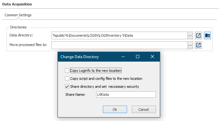Viewport: 219px width, 121px height.
Task: Open the Data directory folder in Explorer
Action: (198, 35)
